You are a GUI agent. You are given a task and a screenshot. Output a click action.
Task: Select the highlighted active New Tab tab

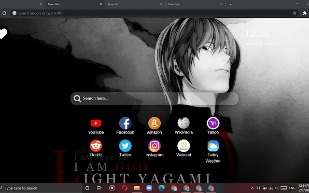pos(75,4)
